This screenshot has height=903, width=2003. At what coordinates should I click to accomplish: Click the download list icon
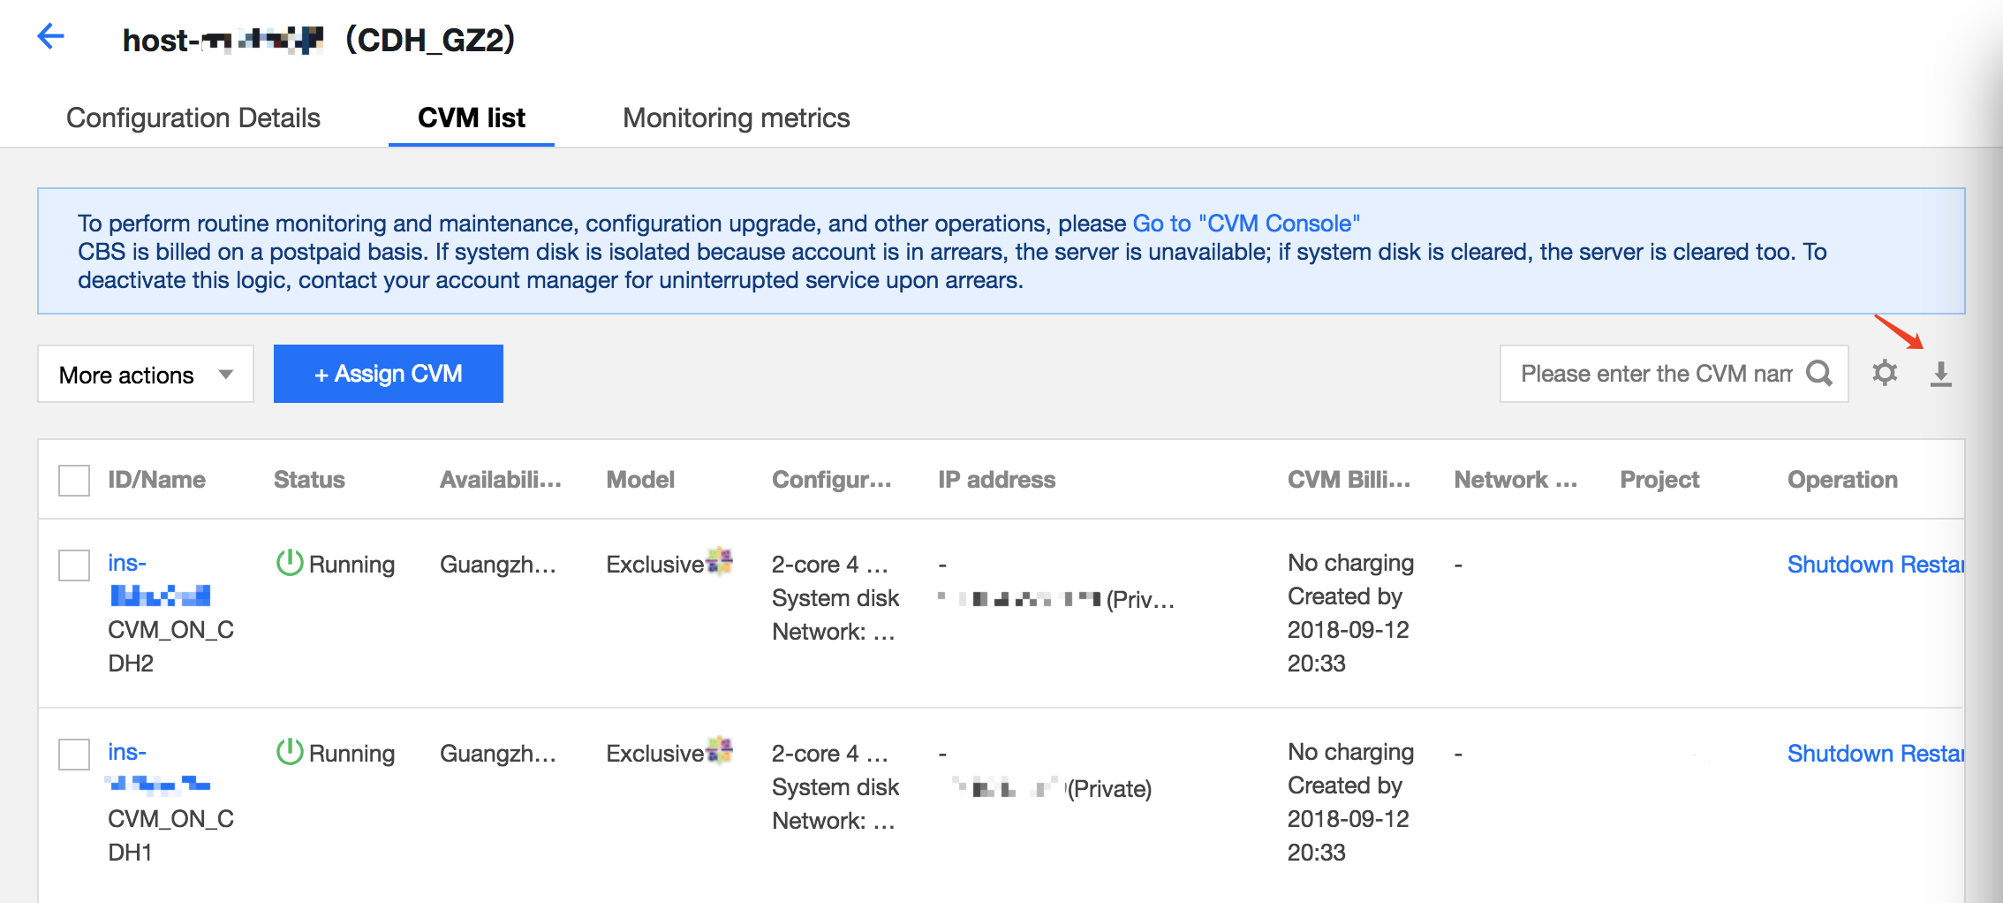point(1940,374)
